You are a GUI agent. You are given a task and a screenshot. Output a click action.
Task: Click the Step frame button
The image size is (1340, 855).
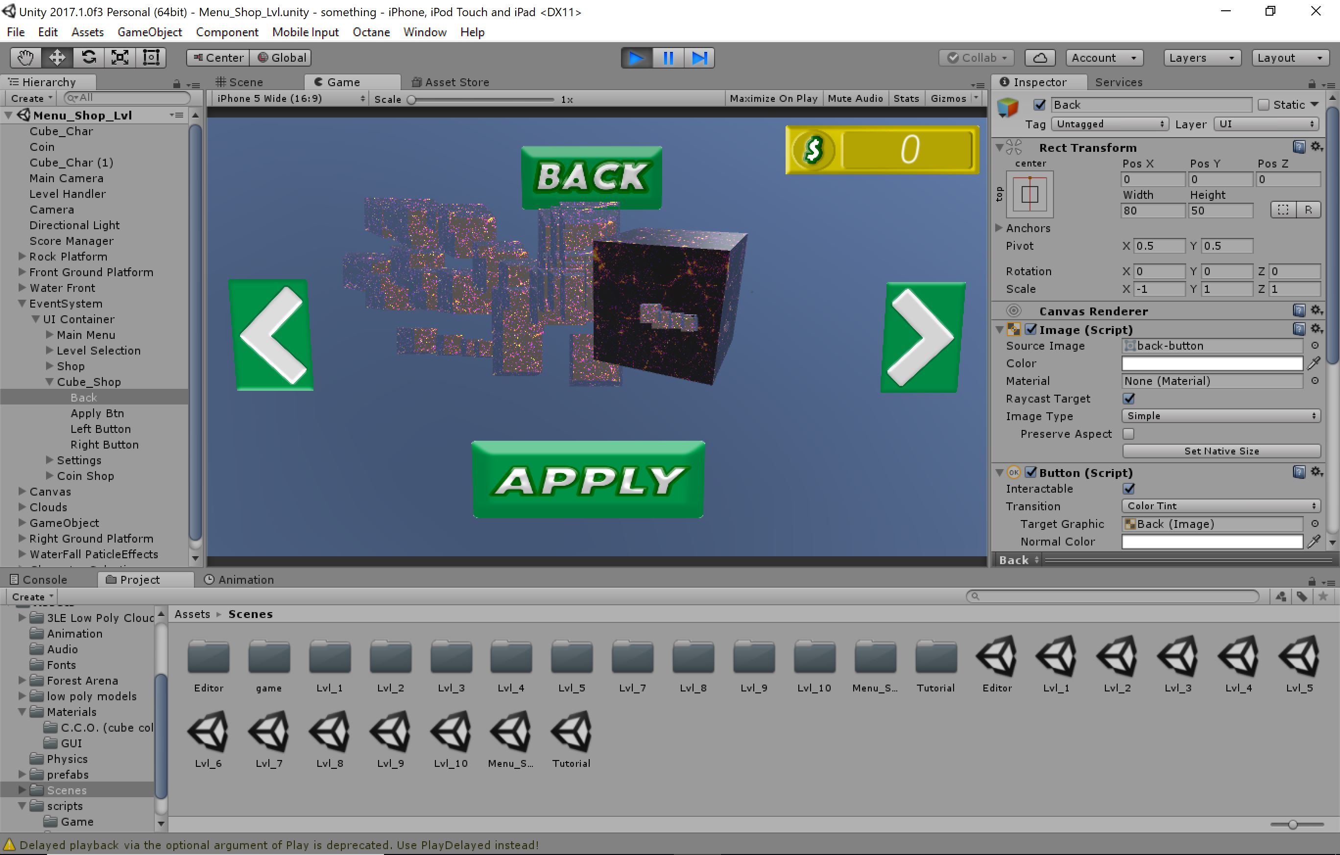699,58
